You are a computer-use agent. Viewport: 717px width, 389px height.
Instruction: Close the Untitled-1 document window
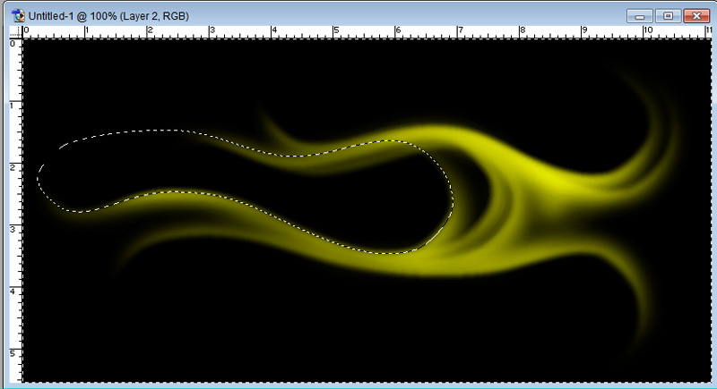pos(696,16)
